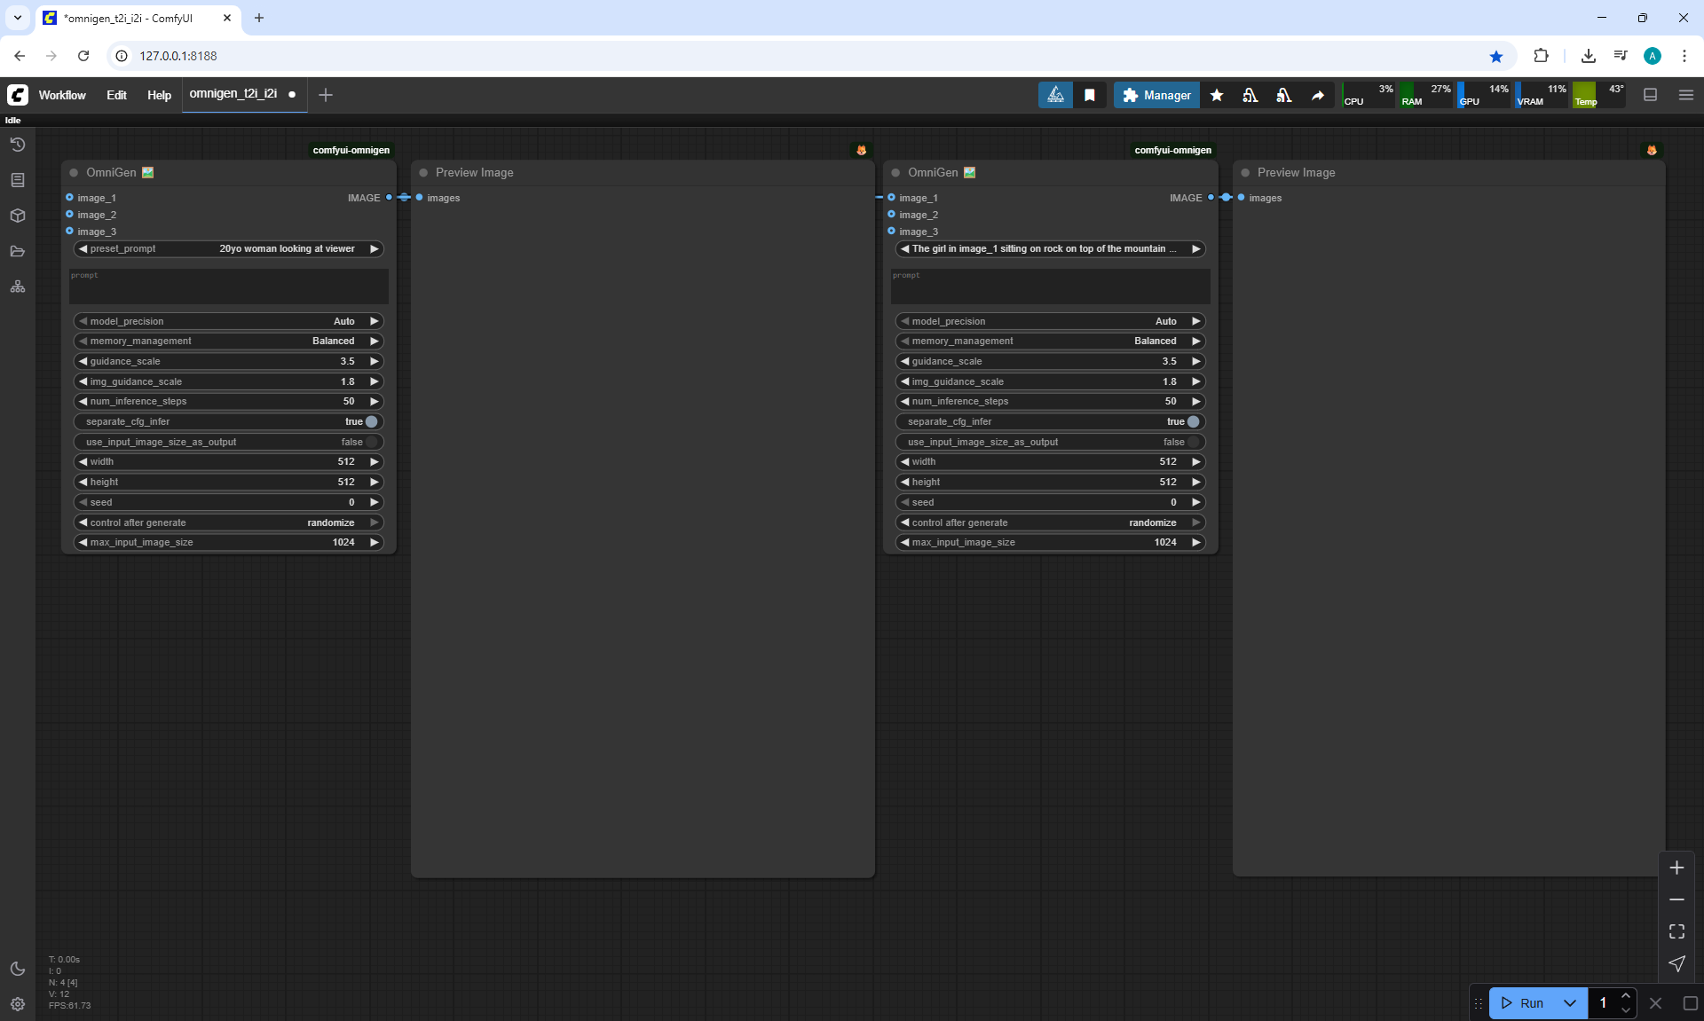1704x1021 pixels.
Task: Click fit view icon on canvas controls
Action: coord(1676,931)
